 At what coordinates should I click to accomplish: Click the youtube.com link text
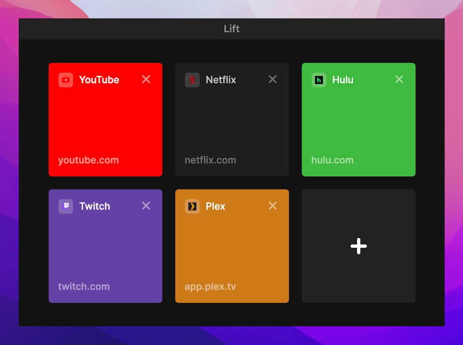pos(88,160)
